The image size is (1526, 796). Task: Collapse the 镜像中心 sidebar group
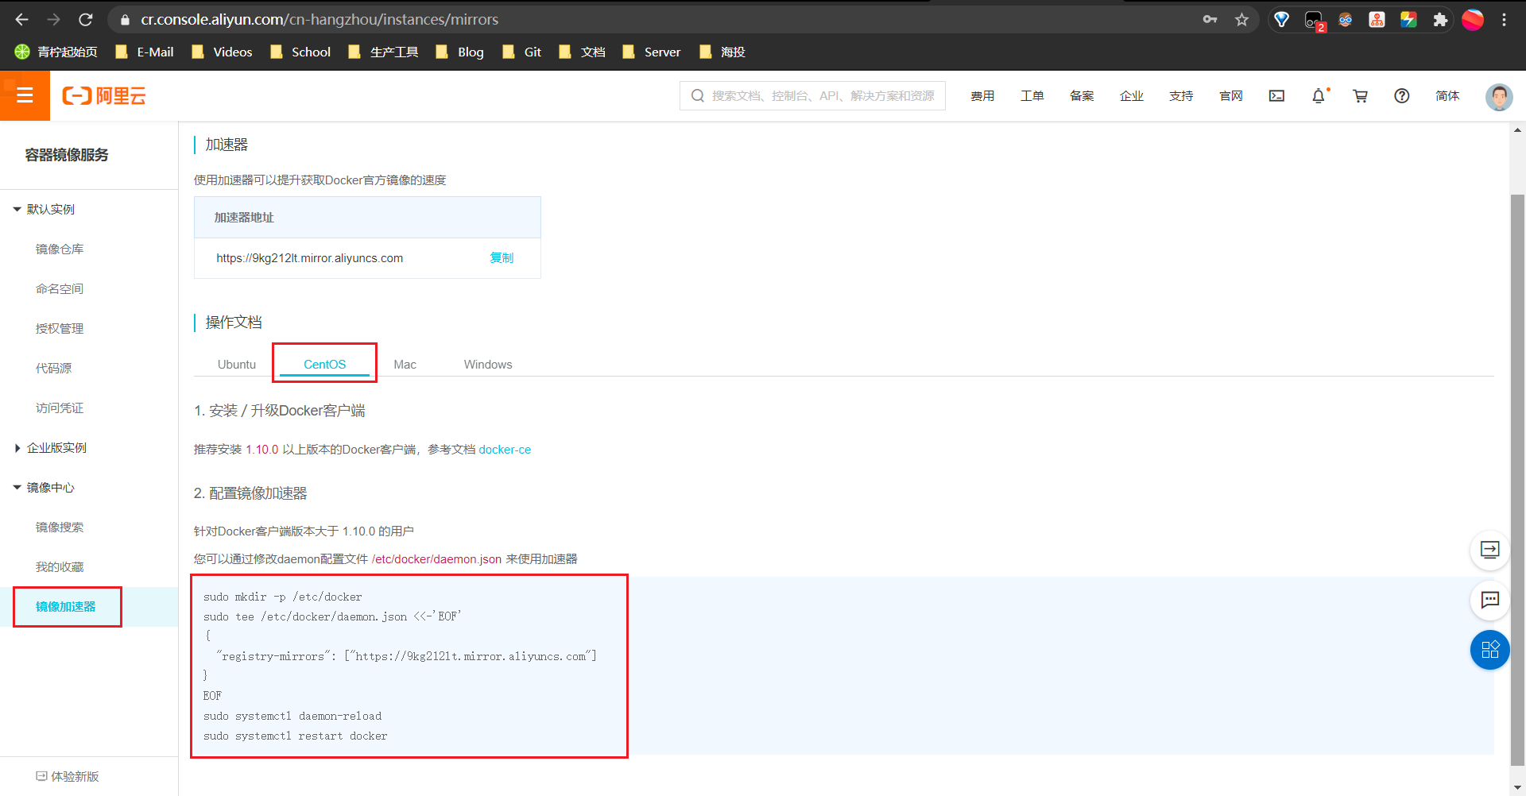(x=45, y=487)
